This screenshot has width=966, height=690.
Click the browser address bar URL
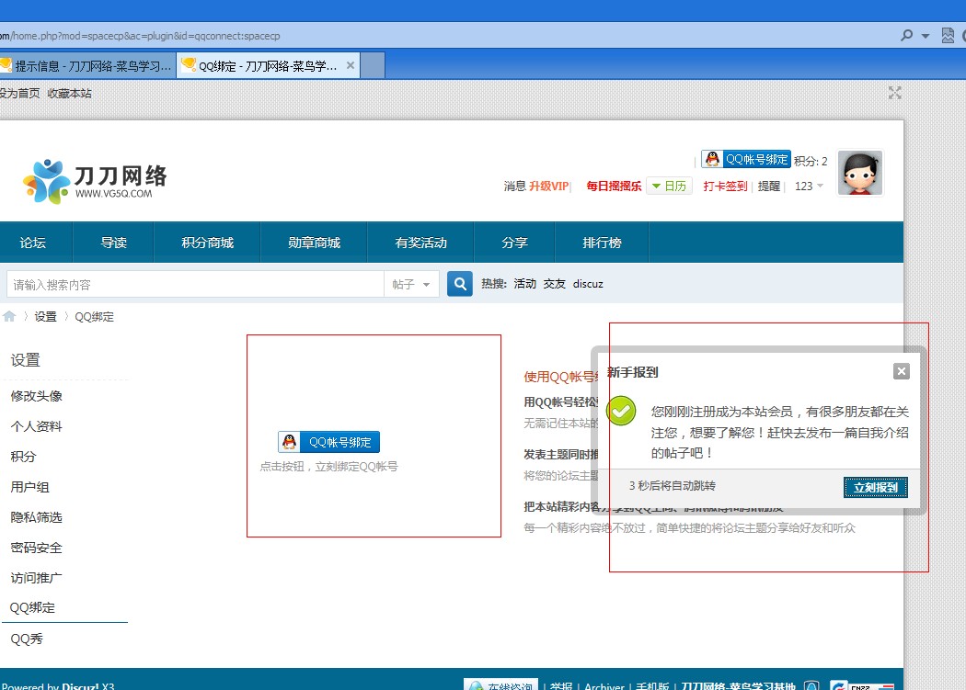pos(141,36)
